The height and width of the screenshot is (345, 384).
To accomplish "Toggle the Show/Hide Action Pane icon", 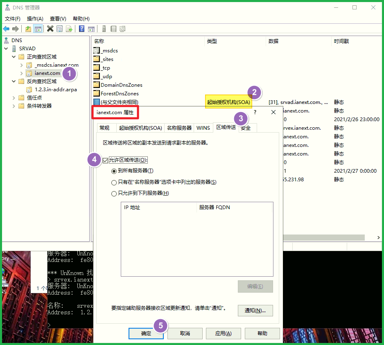I will coord(91,29).
